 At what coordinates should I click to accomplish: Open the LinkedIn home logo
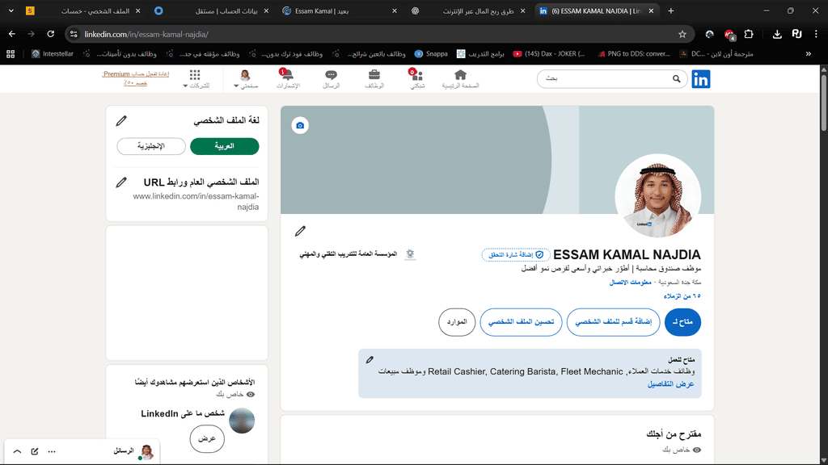(701, 79)
